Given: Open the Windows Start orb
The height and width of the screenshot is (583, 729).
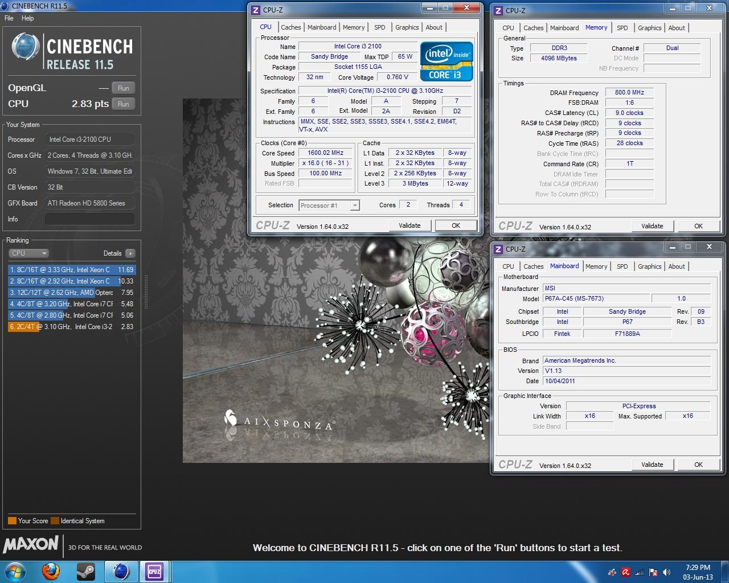Looking at the screenshot, I should click(x=15, y=571).
